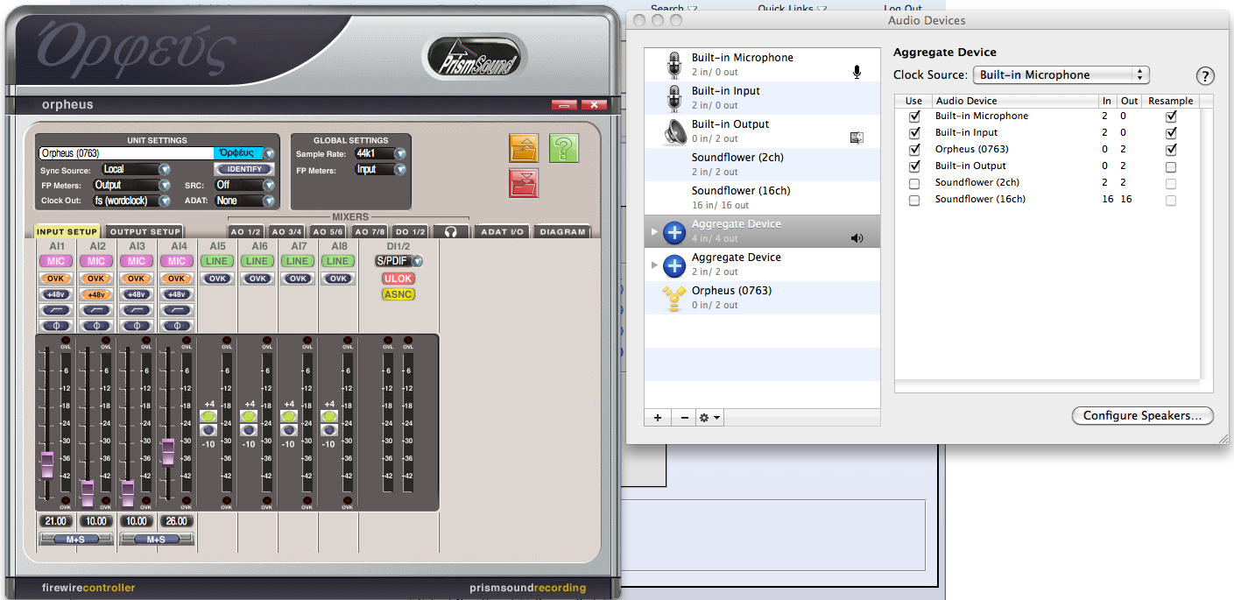This screenshot has height=600, width=1234.
Task: Open SRC Off dropdown
Action: pos(245,185)
